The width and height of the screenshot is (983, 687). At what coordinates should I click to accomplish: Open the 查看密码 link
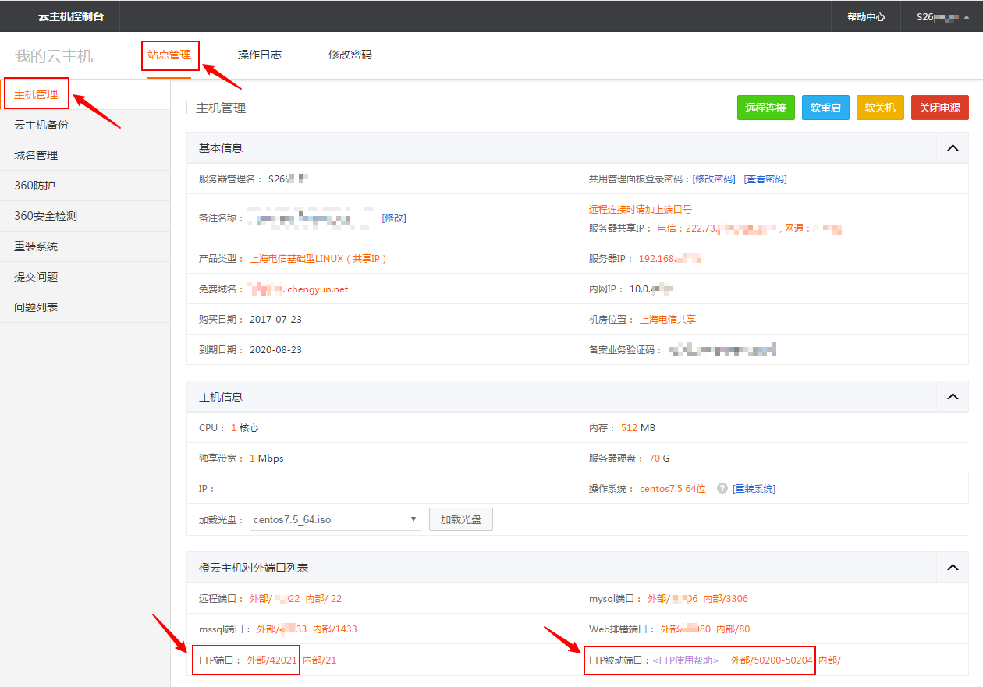point(765,179)
